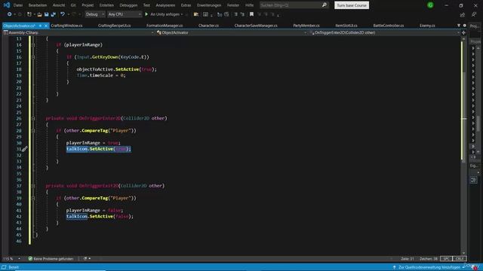Image resolution: width=483 pixels, height=271 pixels.
Task: Click Zur Quellcodeverwaltung hinzufügen in status bar
Action: [429, 267]
